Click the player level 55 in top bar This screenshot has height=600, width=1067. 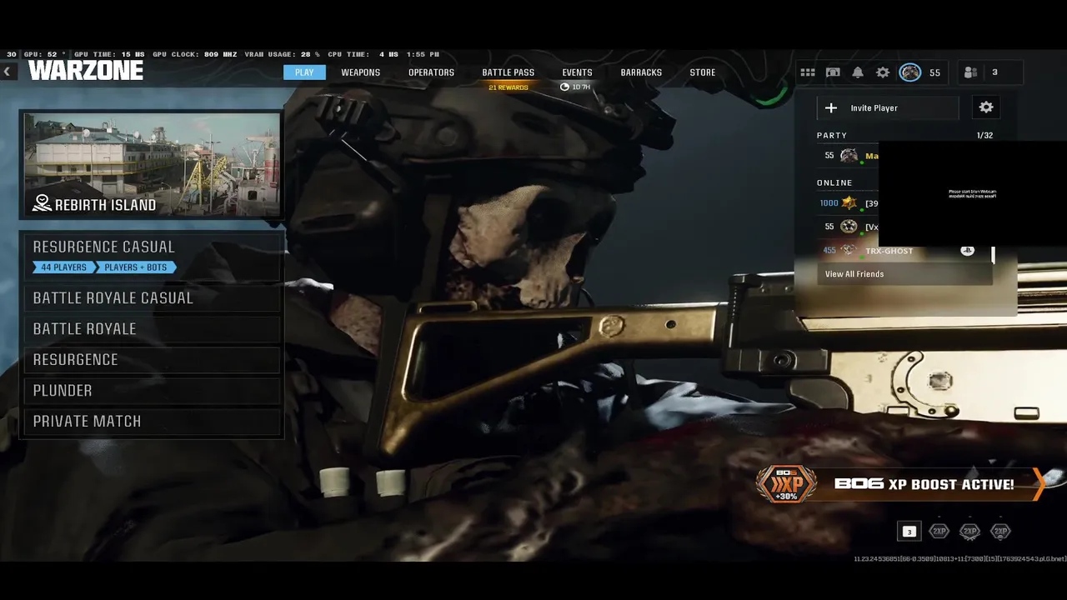934,72
